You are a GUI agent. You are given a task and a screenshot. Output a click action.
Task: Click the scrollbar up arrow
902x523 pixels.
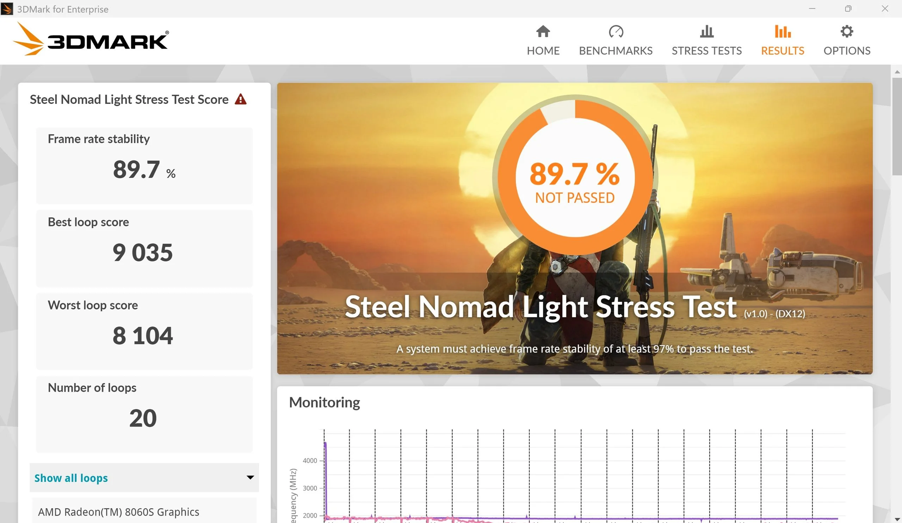click(x=897, y=72)
